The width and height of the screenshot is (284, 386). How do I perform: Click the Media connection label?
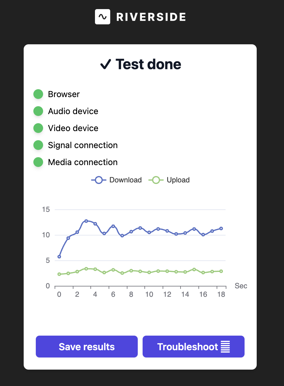(83, 162)
